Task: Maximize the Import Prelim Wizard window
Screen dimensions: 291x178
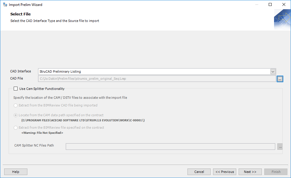Action: tap(270, 4)
